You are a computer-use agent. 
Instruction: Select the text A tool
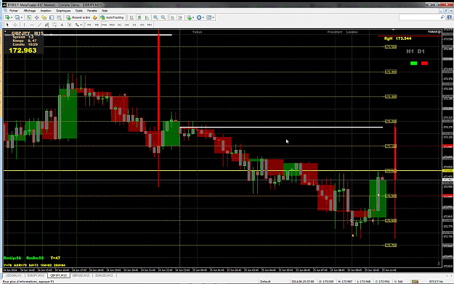click(x=62, y=25)
